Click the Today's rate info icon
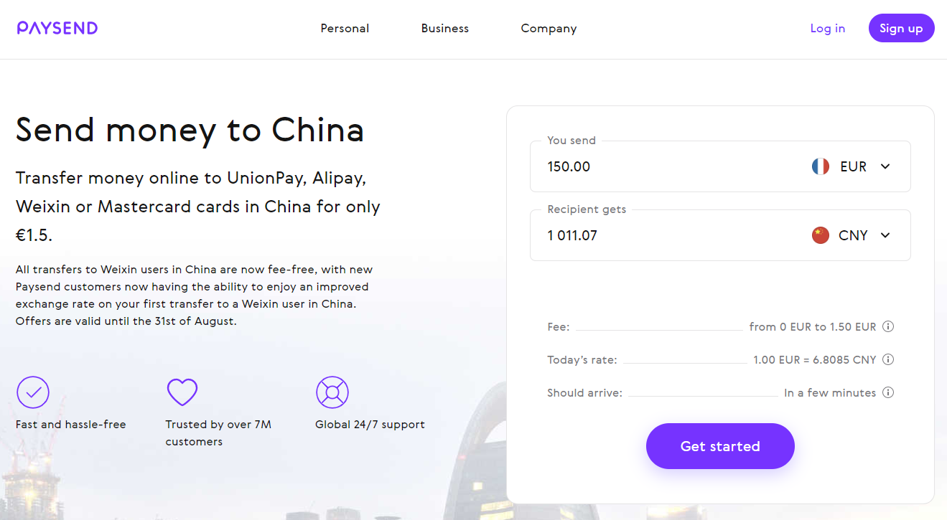 click(x=888, y=359)
